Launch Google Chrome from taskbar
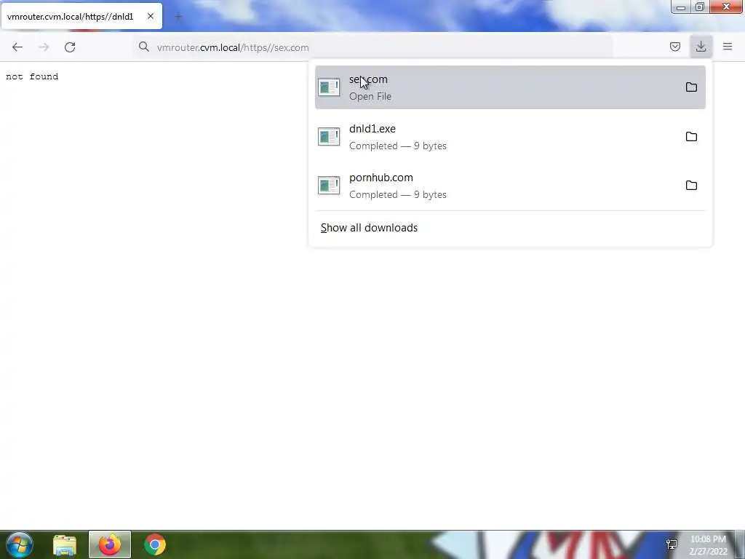745x559 pixels. tap(155, 544)
